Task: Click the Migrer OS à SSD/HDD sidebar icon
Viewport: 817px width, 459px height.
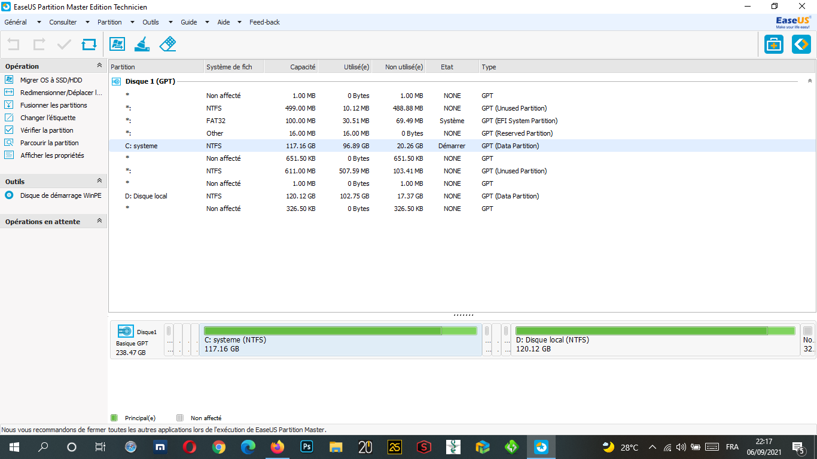Action: [9, 80]
